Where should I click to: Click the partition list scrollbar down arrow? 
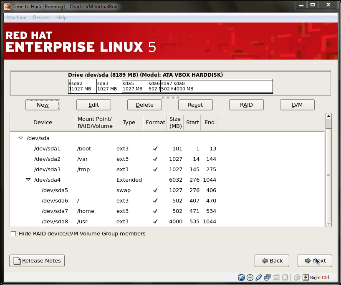[x=328, y=224]
